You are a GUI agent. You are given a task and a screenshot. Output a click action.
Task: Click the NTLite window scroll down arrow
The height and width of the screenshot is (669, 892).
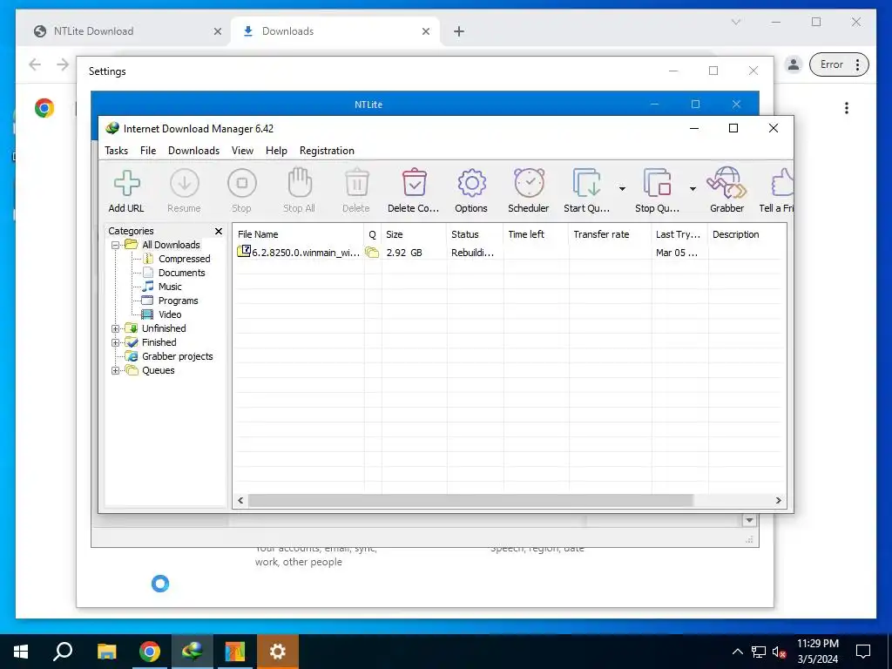(749, 520)
